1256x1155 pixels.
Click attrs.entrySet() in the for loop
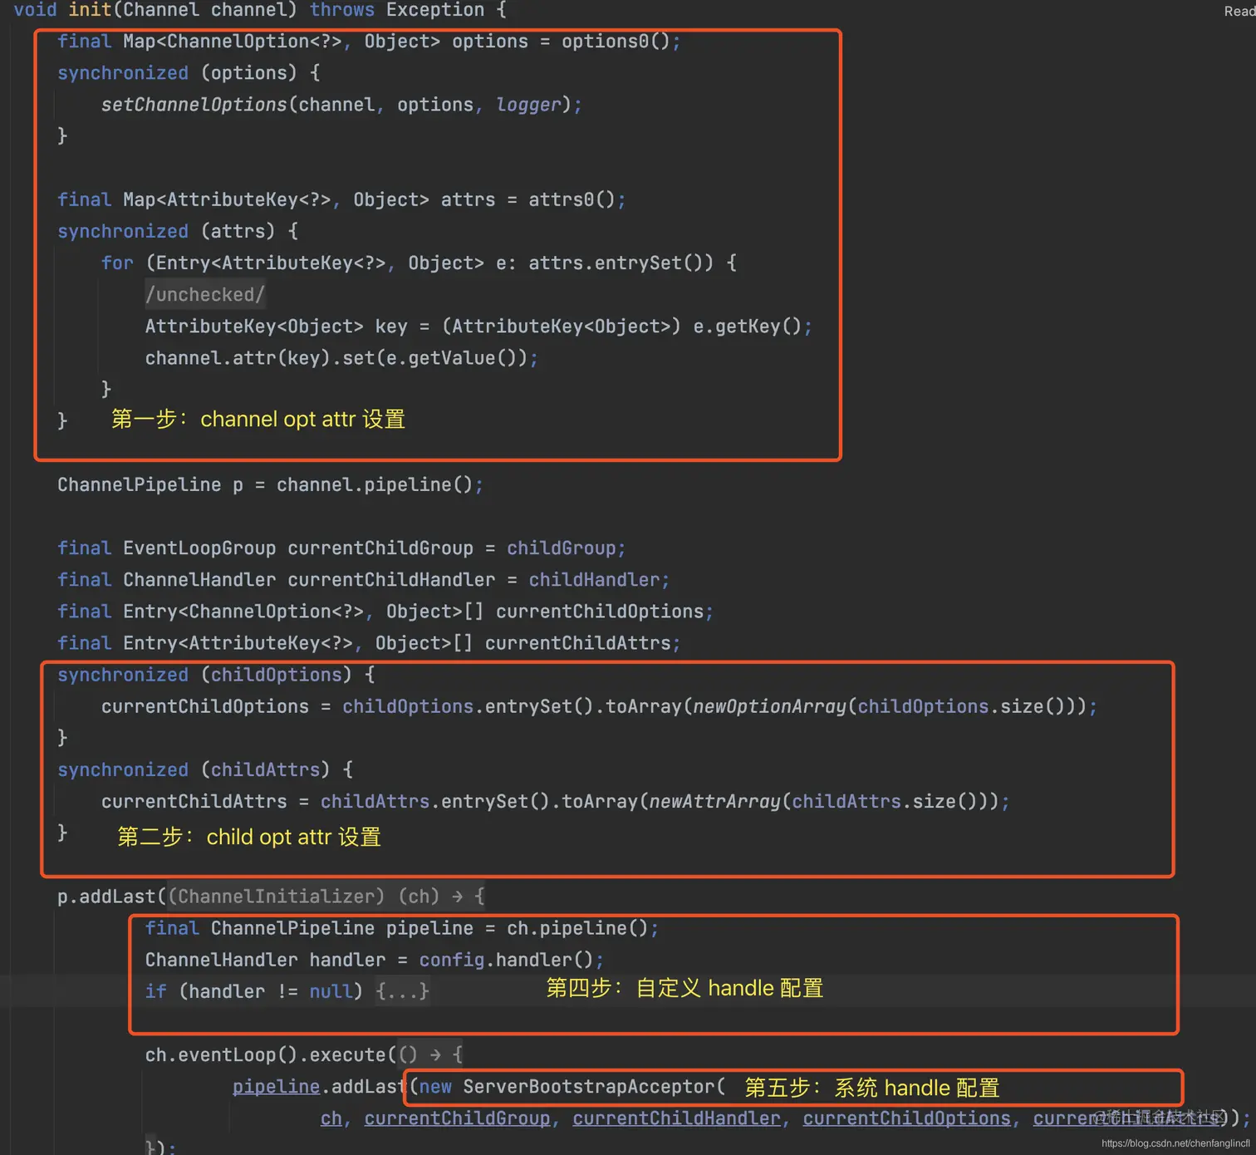coord(621,263)
